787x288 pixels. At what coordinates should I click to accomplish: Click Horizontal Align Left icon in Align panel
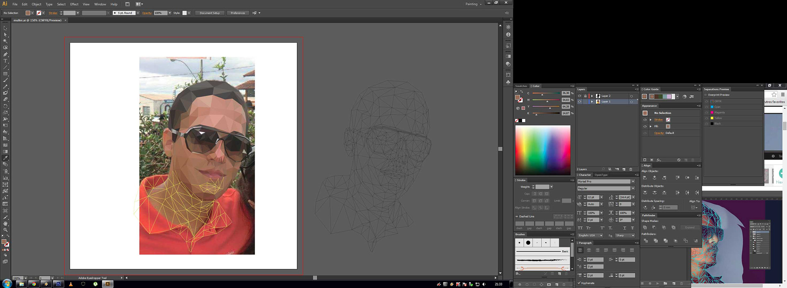[645, 178]
